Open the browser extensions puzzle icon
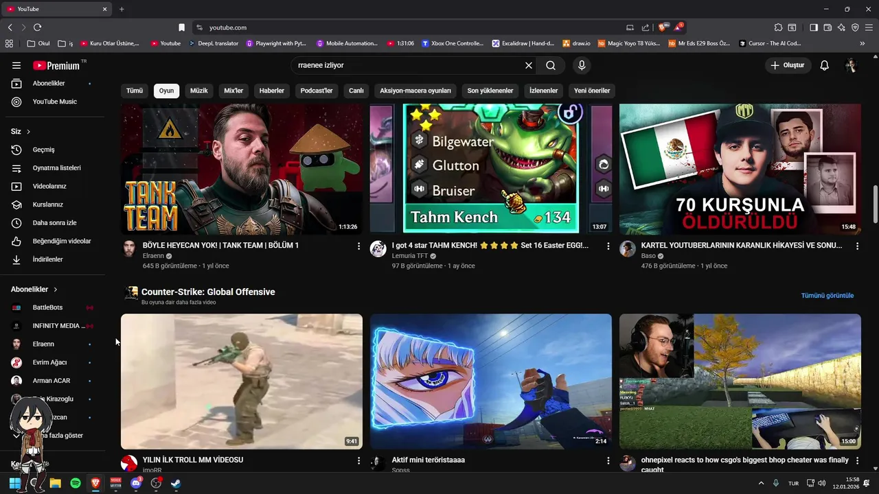 [x=778, y=27]
